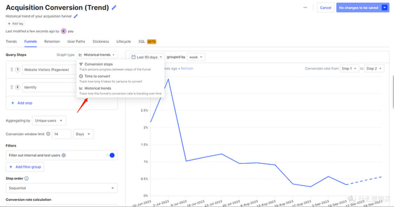
Task: Toggle Filter out internal and test users
Action: [x=110, y=155]
